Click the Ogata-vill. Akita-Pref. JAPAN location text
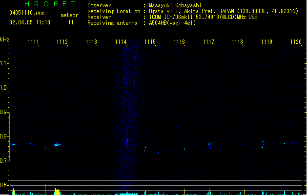The width and height of the screenshot is (307, 195). (x=224, y=11)
